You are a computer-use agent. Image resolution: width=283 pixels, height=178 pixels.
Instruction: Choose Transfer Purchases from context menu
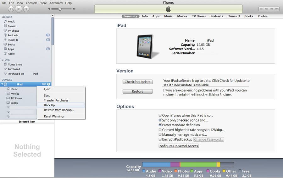(x=61, y=100)
